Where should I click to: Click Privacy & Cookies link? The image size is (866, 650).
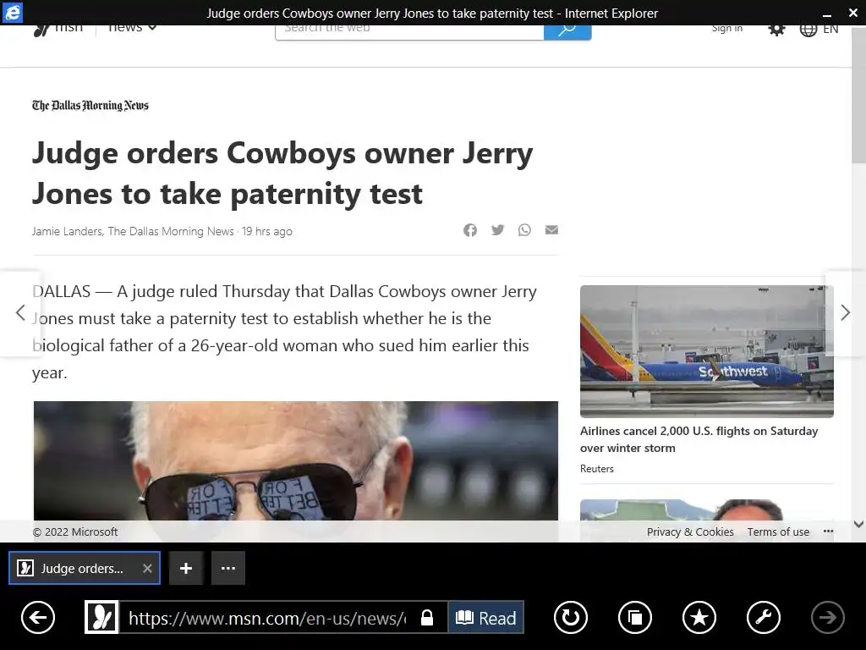click(x=690, y=532)
